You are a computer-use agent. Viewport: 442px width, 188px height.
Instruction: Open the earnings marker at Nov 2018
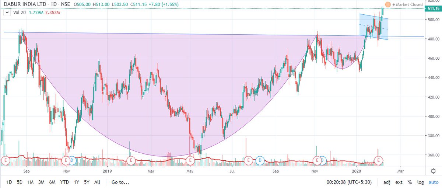(x=66, y=160)
